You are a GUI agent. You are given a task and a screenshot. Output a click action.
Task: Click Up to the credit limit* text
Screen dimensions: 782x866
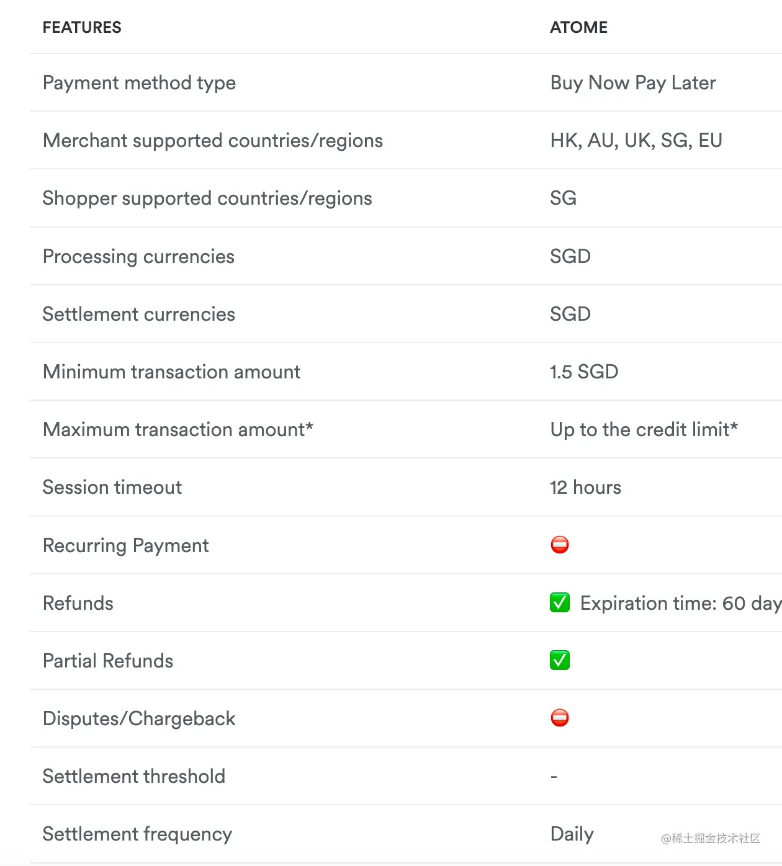[x=644, y=429]
